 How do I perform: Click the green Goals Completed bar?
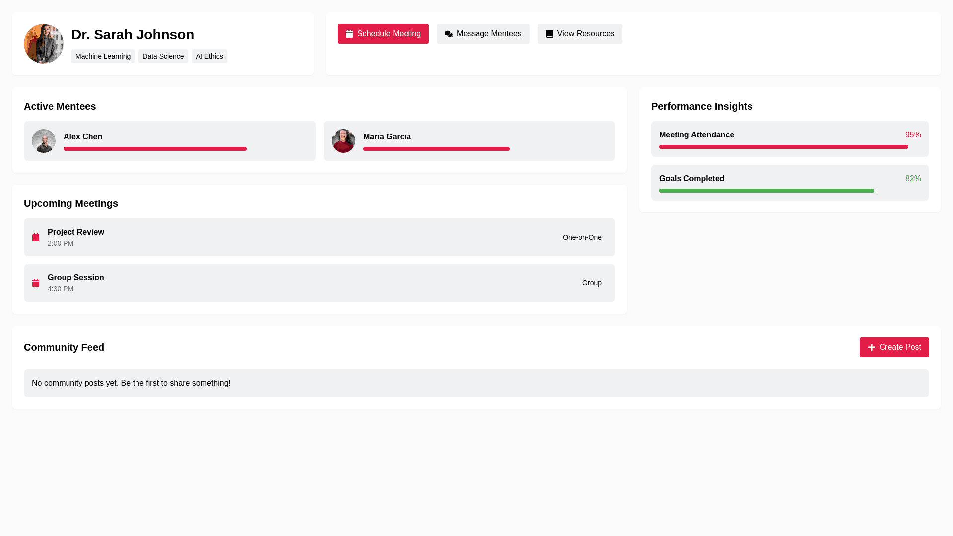click(x=766, y=191)
